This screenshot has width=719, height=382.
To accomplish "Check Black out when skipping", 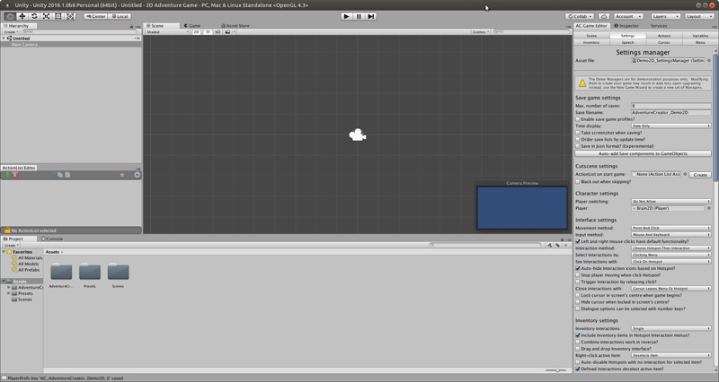I will 578,182.
